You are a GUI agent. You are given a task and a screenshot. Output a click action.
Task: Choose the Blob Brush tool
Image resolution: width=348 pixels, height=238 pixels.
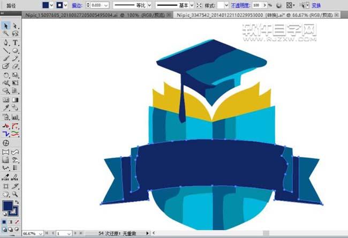6,66
